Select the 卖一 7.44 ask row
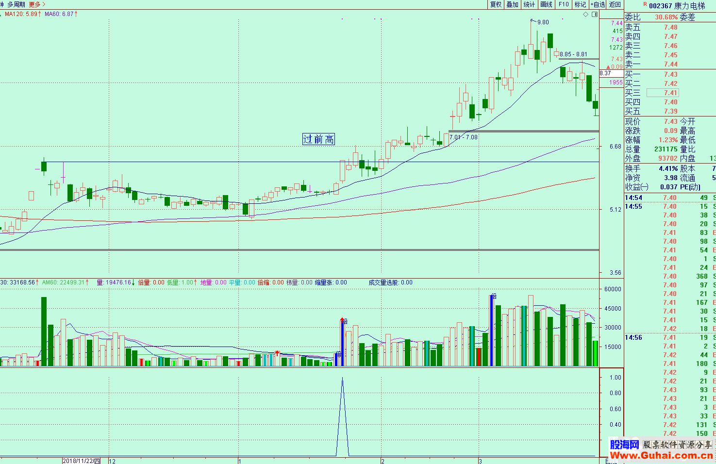The image size is (716, 464). coord(670,65)
